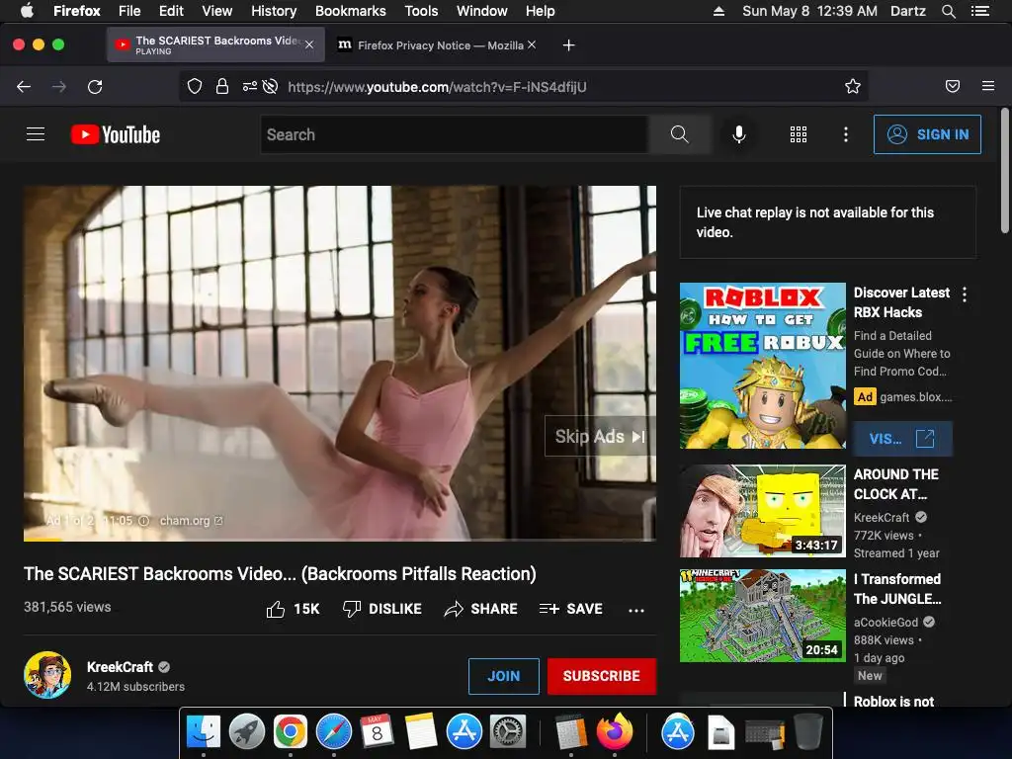Viewport: 1012px width, 759px height.
Task: Start voice search with microphone icon
Action: click(x=739, y=134)
